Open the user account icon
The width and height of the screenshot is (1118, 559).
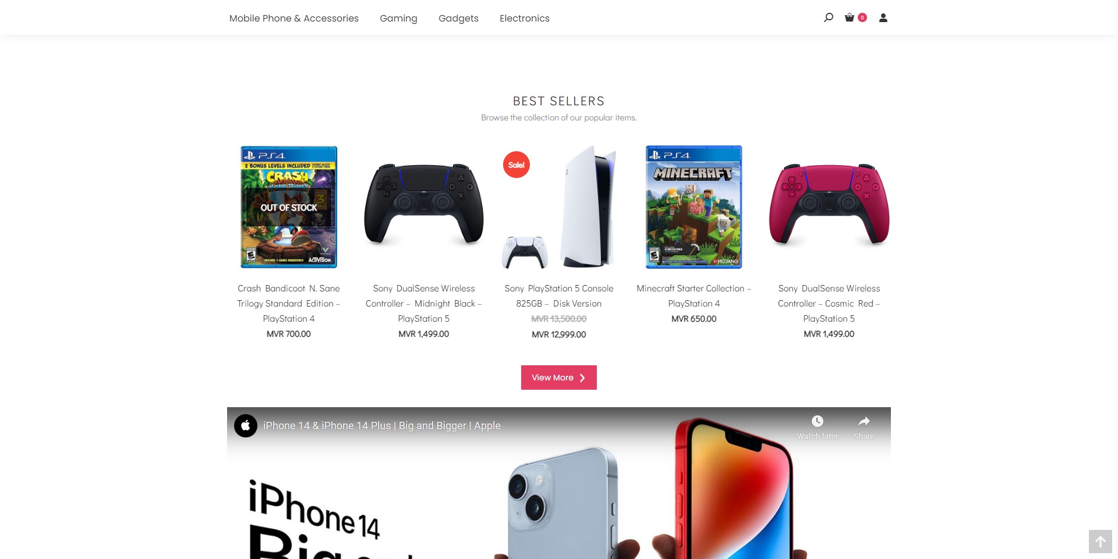[x=883, y=18]
